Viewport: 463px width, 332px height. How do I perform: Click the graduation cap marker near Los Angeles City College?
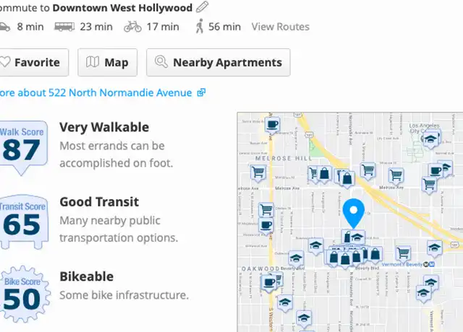pyautogui.click(x=431, y=139)
